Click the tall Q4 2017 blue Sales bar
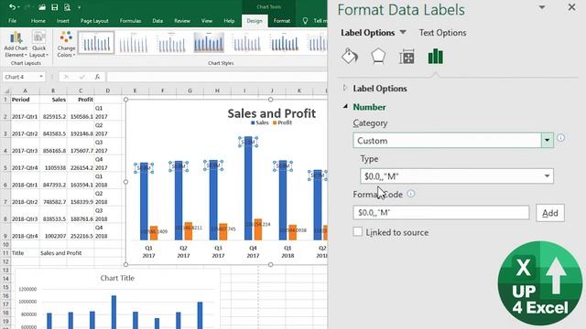 tap(248, 188)
